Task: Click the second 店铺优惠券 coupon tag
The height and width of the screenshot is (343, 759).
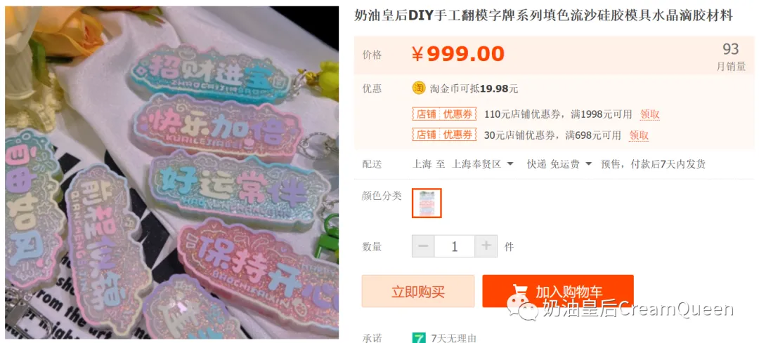Action: [444, 135]
